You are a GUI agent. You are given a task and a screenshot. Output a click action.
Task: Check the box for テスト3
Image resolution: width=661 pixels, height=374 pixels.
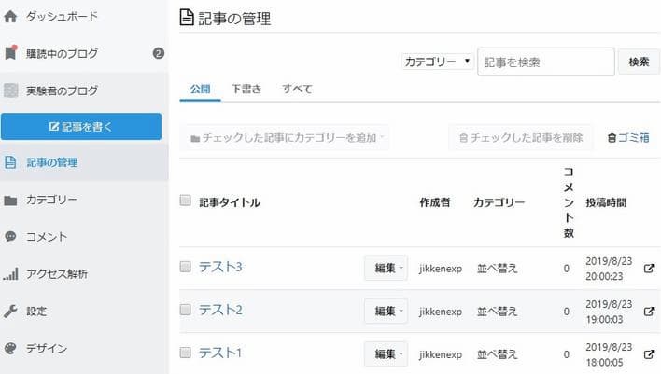185,267
